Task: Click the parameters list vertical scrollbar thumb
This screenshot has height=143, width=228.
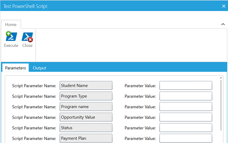Action: (221, 105)
